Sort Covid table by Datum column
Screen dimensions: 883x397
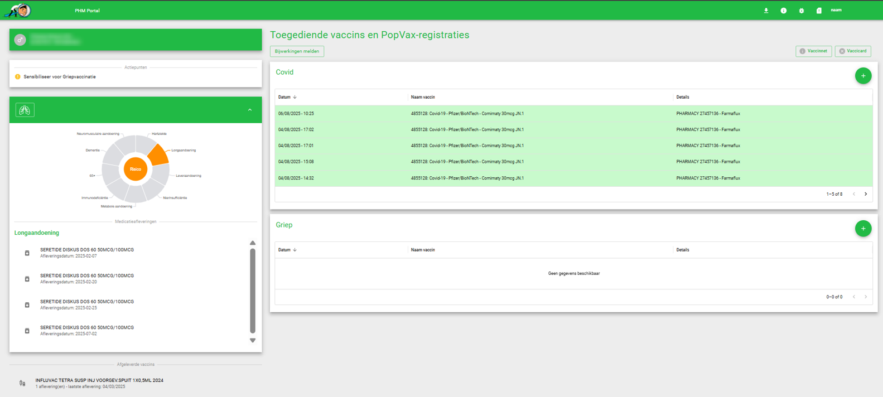pos(287,97)
